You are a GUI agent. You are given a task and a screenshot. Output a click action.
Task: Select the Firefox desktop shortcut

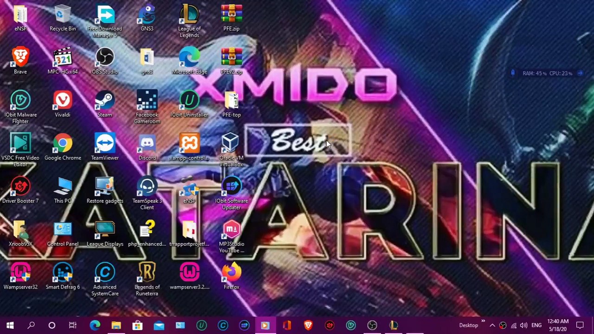(232, 277)
